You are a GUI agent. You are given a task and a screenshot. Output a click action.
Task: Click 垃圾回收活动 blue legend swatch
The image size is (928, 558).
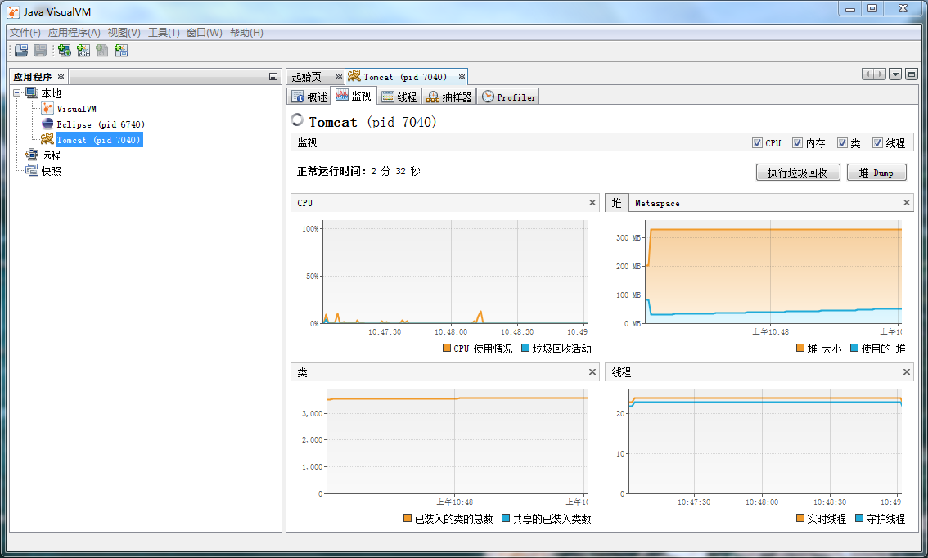point(525,348)
